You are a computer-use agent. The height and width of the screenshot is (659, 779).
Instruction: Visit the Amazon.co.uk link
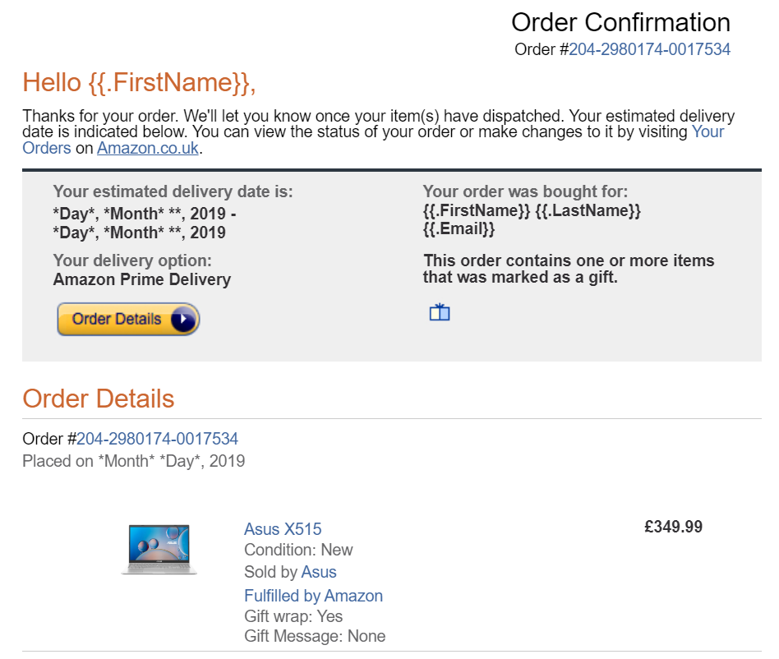pos(148,148)
